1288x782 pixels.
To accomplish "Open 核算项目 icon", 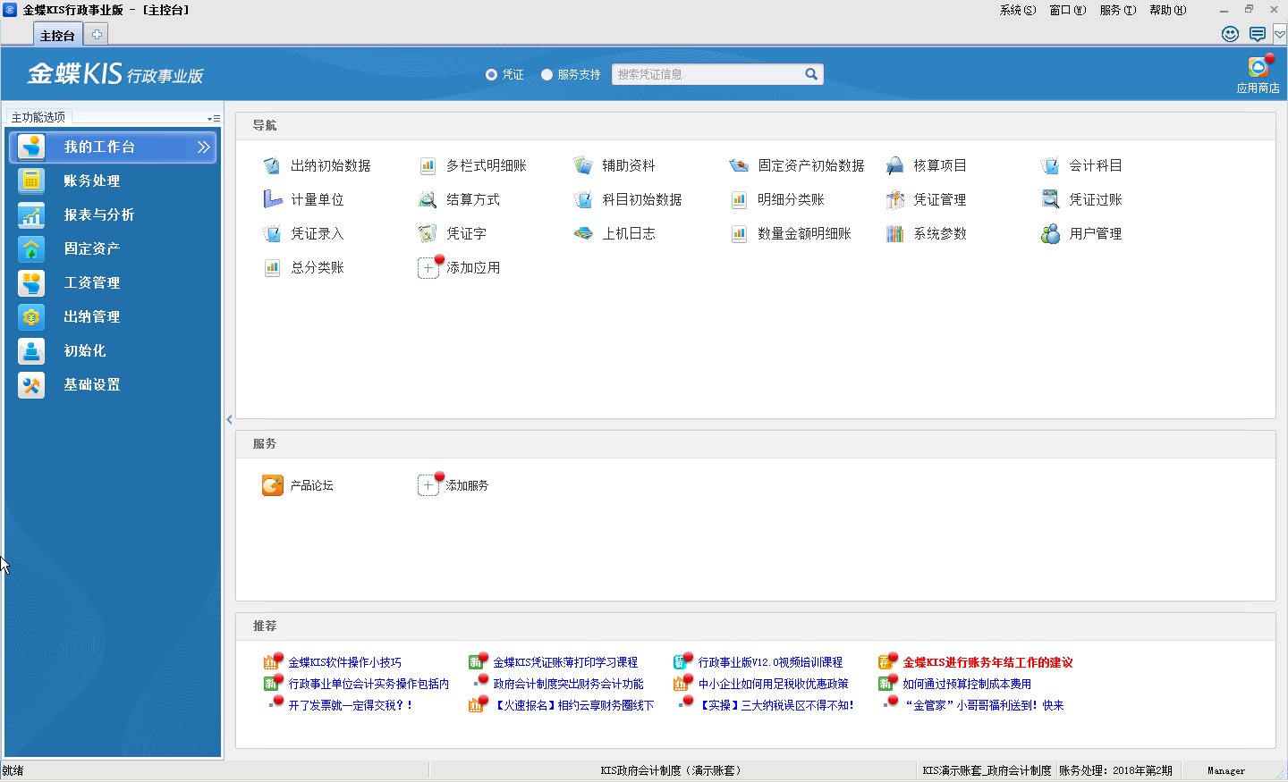I will tap(894, 165).
